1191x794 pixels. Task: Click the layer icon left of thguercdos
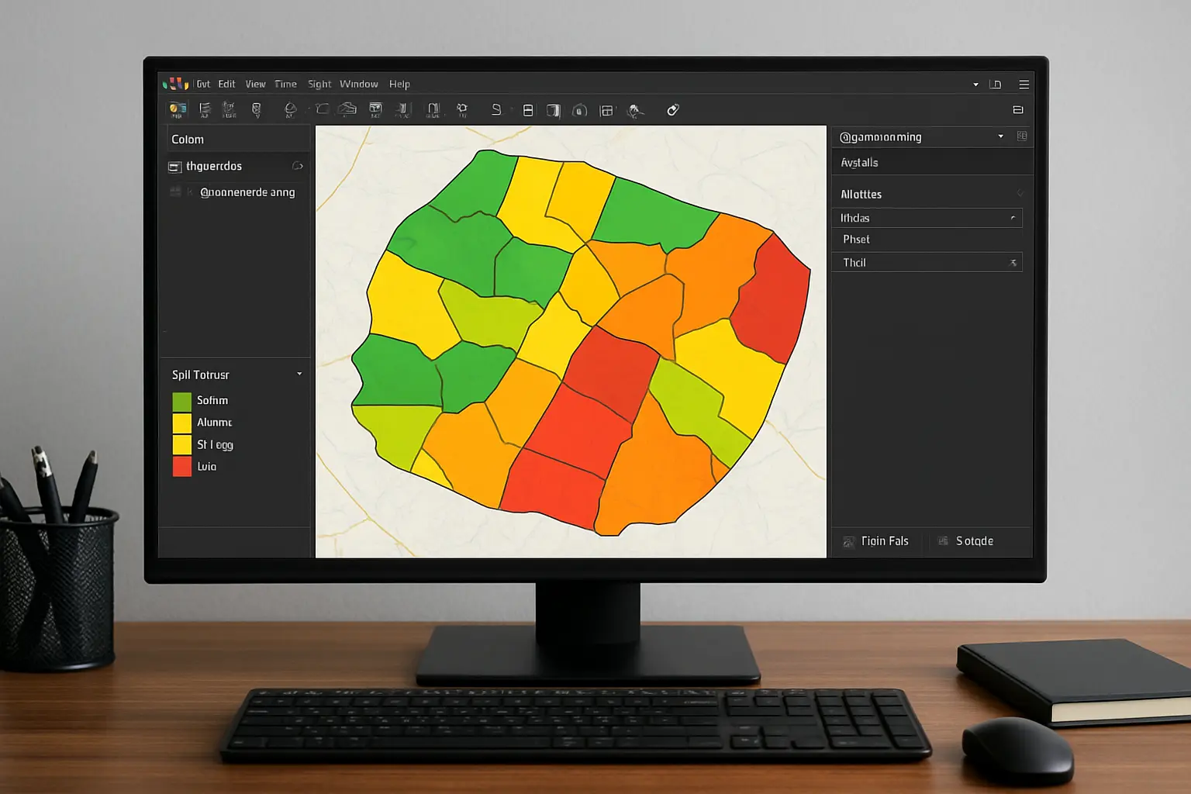[175, 167]
